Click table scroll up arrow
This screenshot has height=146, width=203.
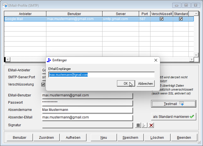pyautogui.click(x=196, y=13)
